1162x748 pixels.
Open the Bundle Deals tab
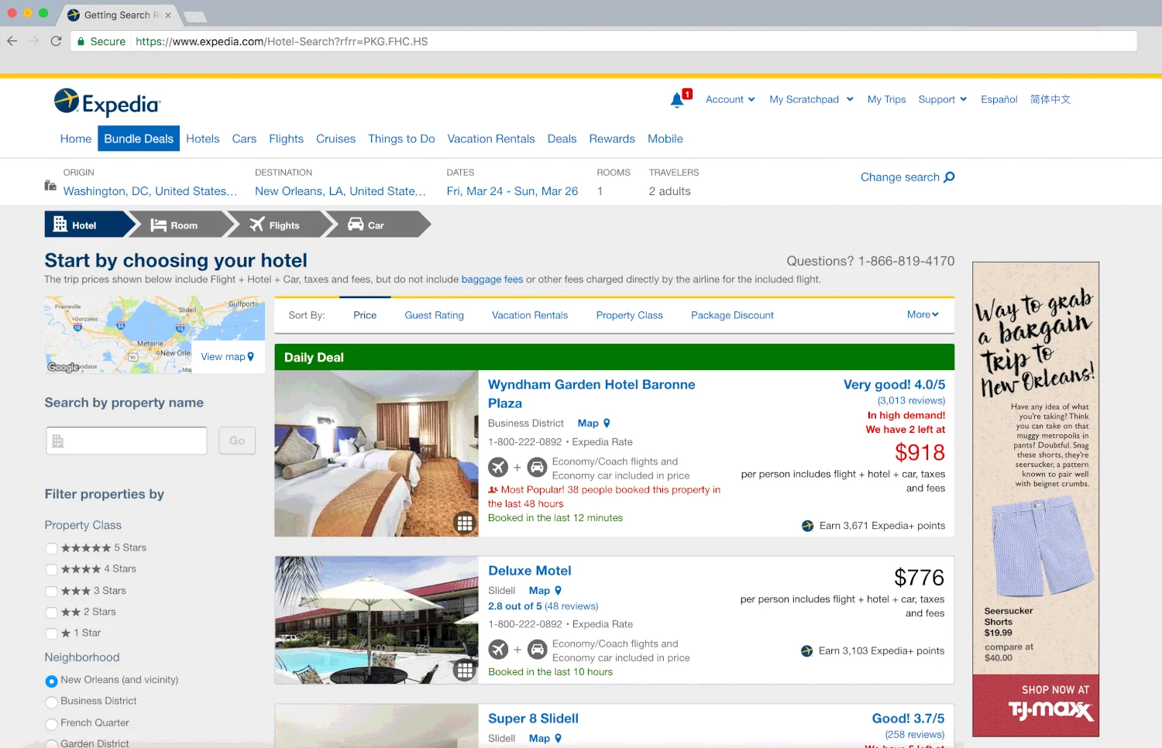(139, 139)
